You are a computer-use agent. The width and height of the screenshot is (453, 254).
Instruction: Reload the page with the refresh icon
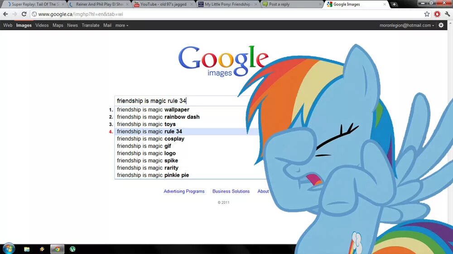[24, 14]
